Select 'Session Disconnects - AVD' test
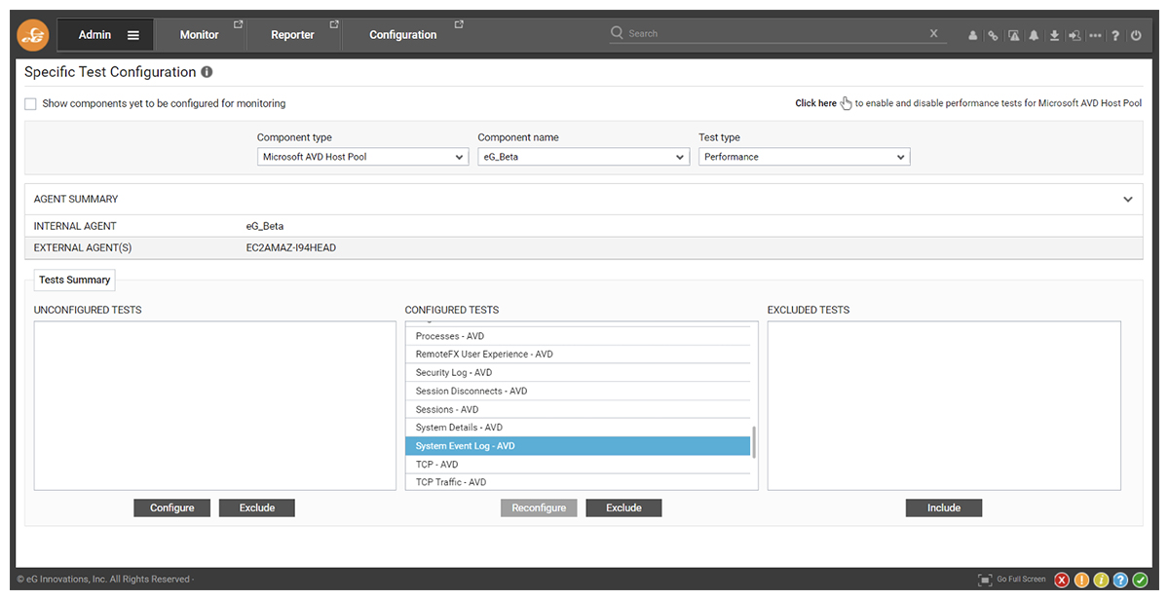The height and width of the screenshot is (600, 1169). [578, 391]
